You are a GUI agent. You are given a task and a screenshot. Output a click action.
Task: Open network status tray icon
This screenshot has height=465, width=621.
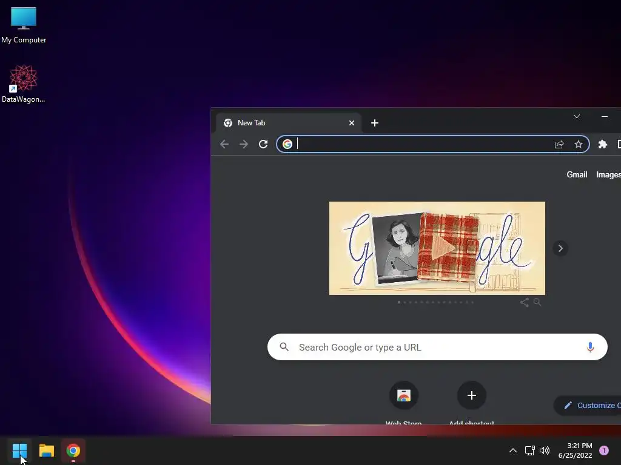[x=529, y=450]
